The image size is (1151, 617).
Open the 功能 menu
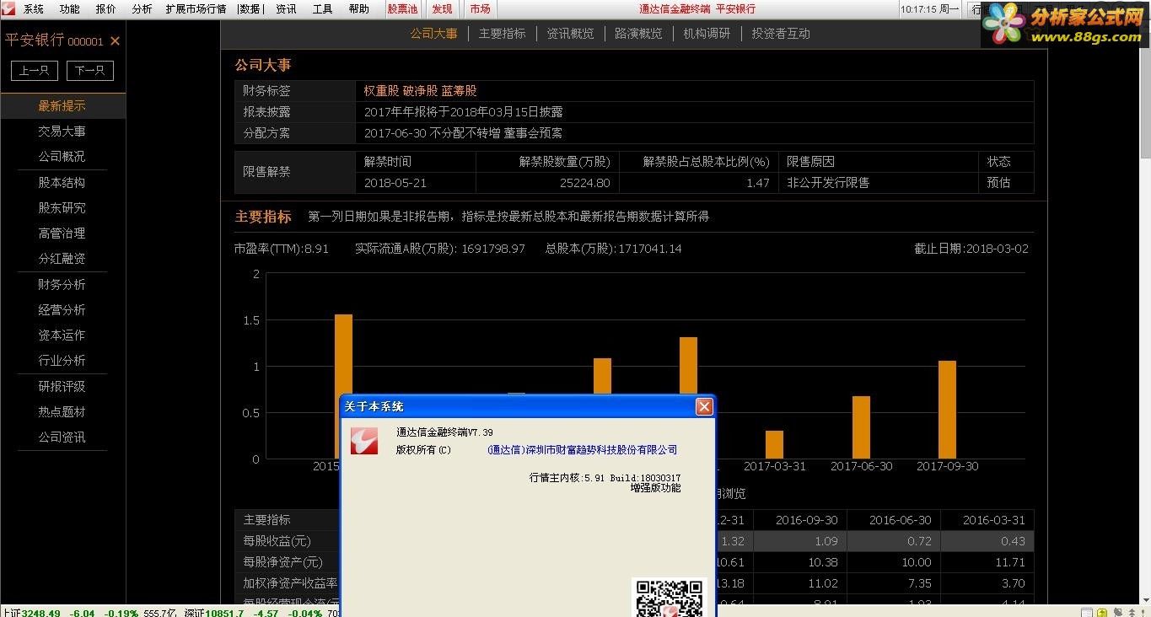(x=70, y=9)
